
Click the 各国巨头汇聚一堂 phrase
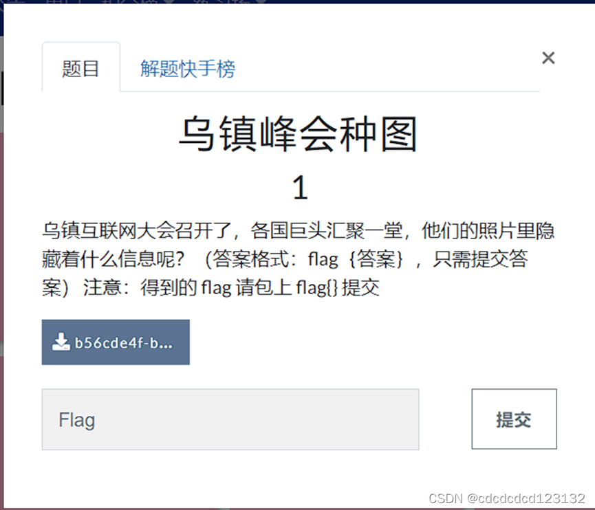click(326, 230)
